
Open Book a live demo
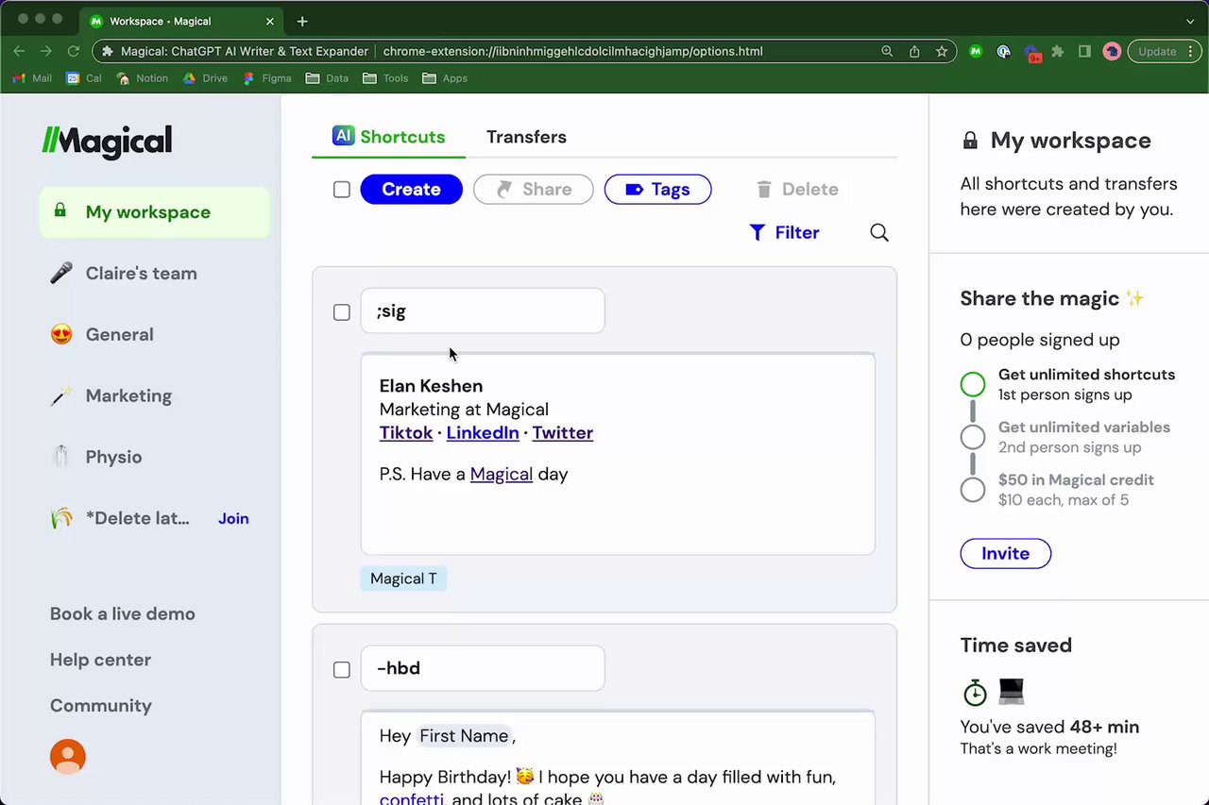(x=123, y=613)
